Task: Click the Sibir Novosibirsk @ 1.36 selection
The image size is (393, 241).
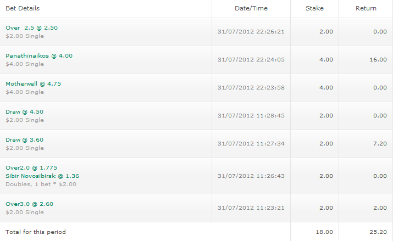Action: (x=42, y=176)
